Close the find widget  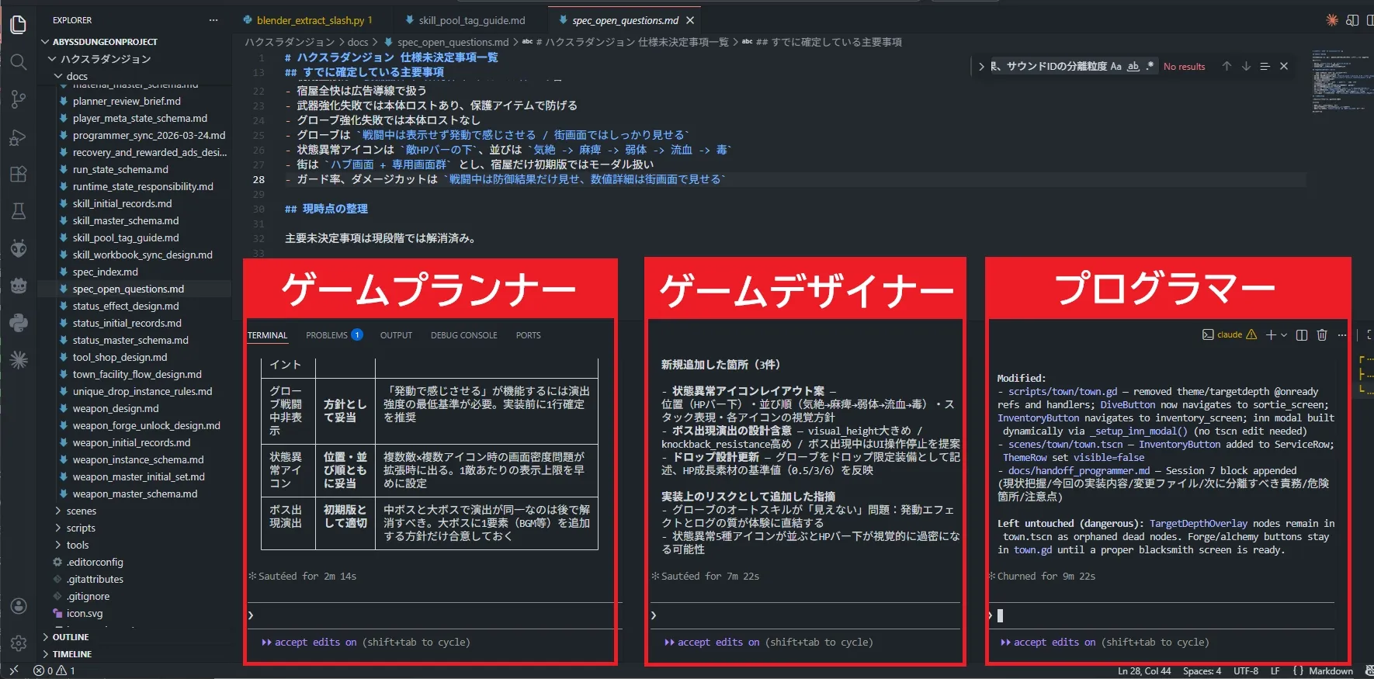click(x=1284, y=66)
